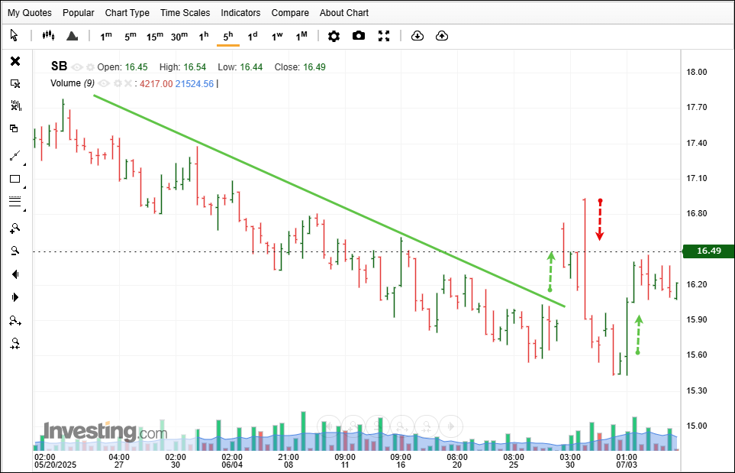Image resolution: width=735 pixels, height=473 pixels.
Task: Select the trend line drawing tool
Action: tap(15, 156)
